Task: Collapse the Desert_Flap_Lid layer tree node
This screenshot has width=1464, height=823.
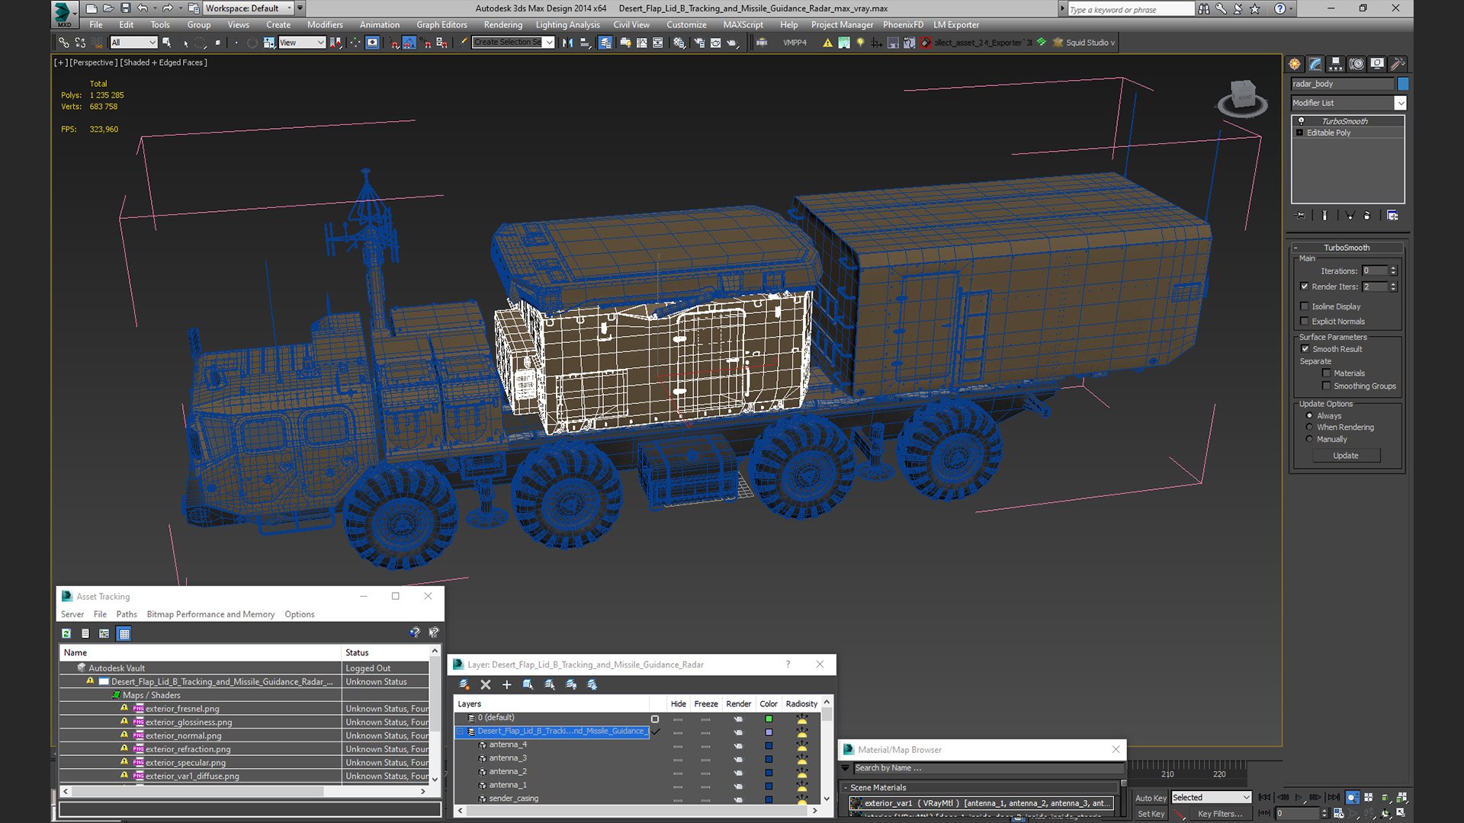Action: coord(460,732)
